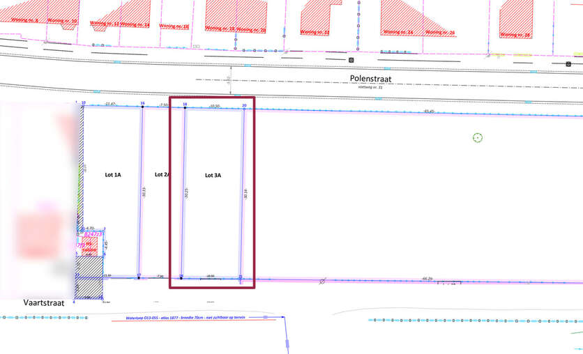
Task: Select the Lot 1A label
Action: pos(113,174)
